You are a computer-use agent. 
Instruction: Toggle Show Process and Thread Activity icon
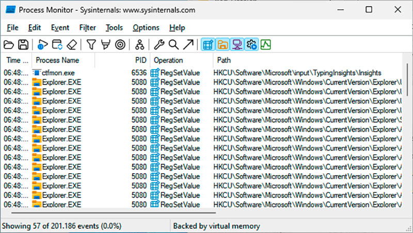251,44
